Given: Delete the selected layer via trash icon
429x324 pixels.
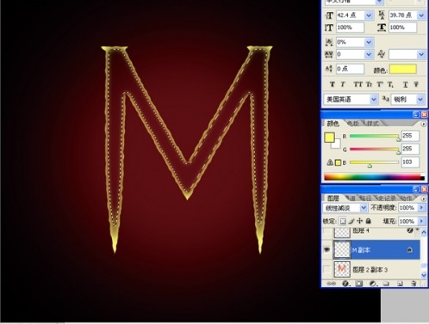Looking at the screenshot, I should coord(413,284).
